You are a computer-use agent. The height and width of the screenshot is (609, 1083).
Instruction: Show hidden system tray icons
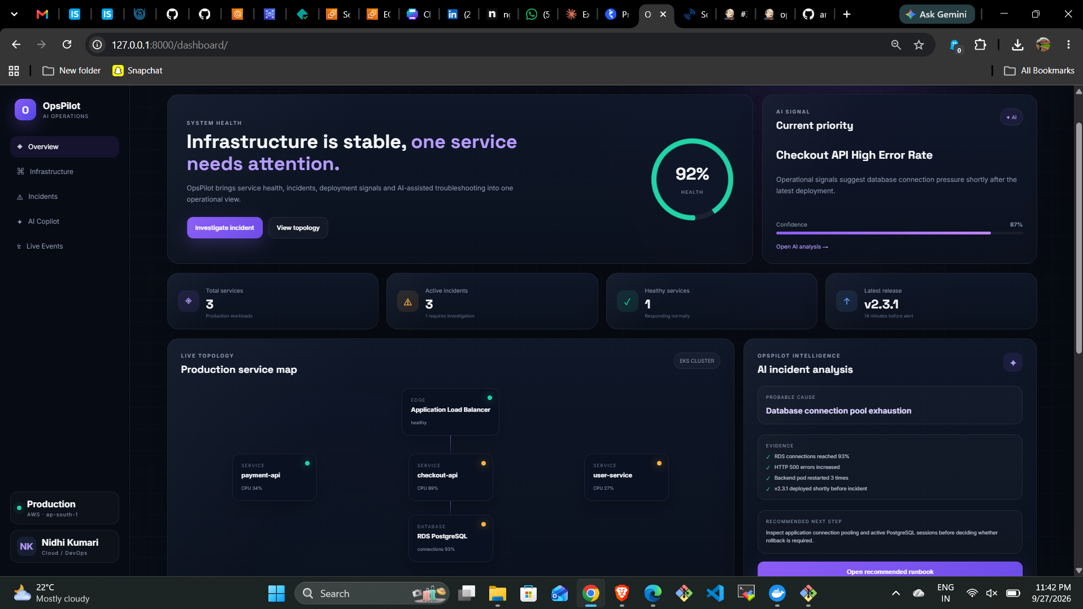(895, 593)
